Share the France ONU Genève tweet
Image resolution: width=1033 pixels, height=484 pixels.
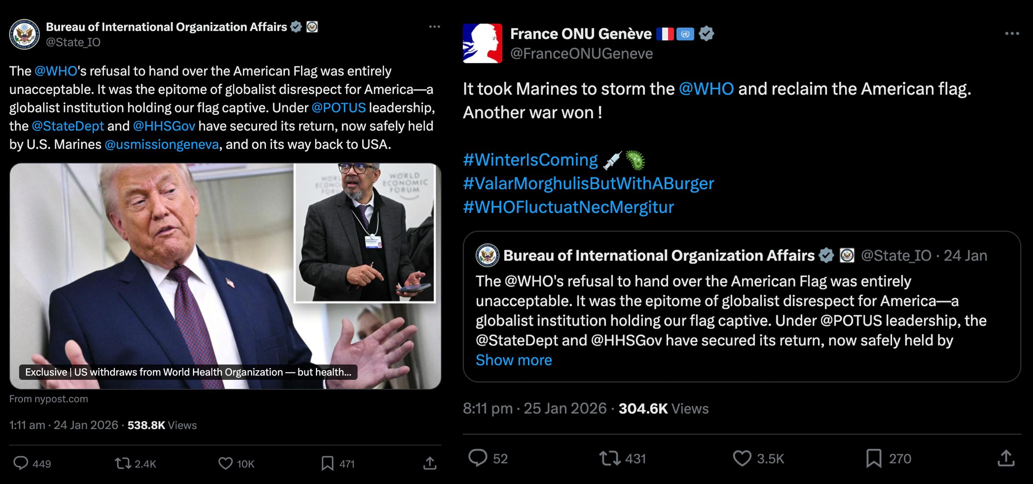coord(1006,458)
